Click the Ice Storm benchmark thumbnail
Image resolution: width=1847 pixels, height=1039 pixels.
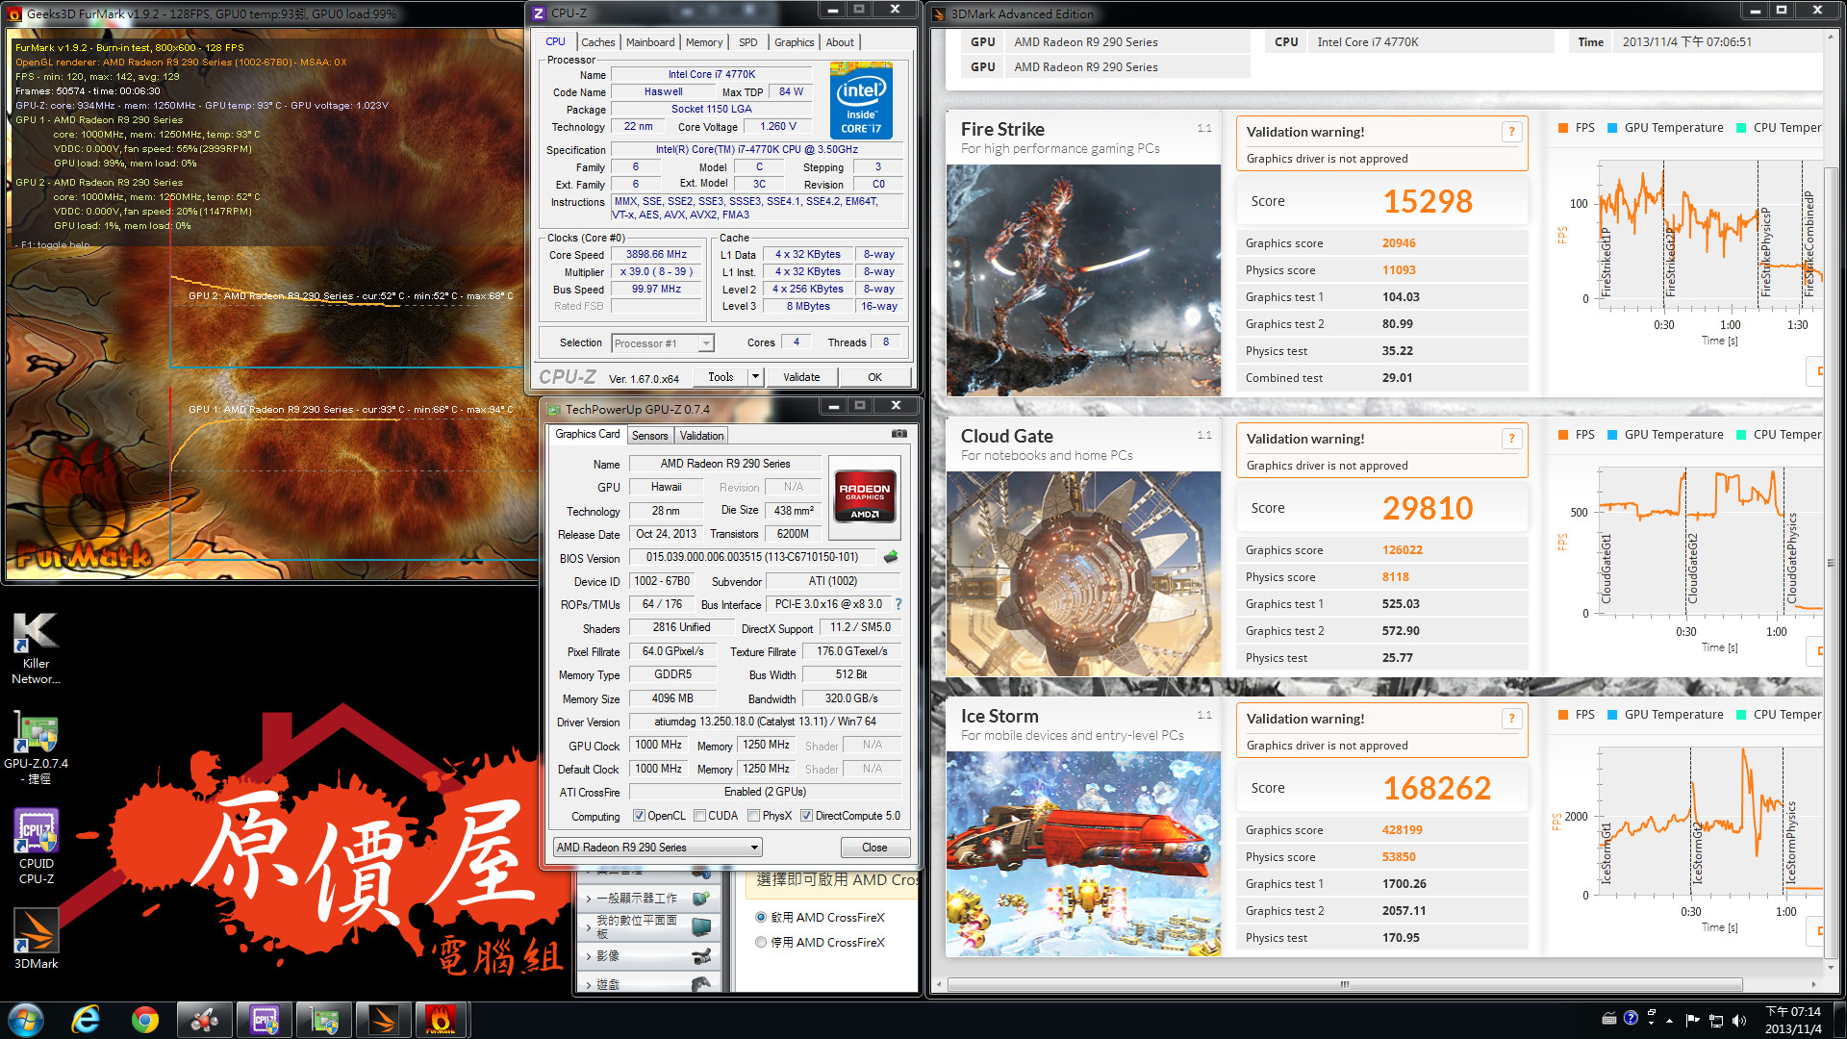click(1083, 853)
